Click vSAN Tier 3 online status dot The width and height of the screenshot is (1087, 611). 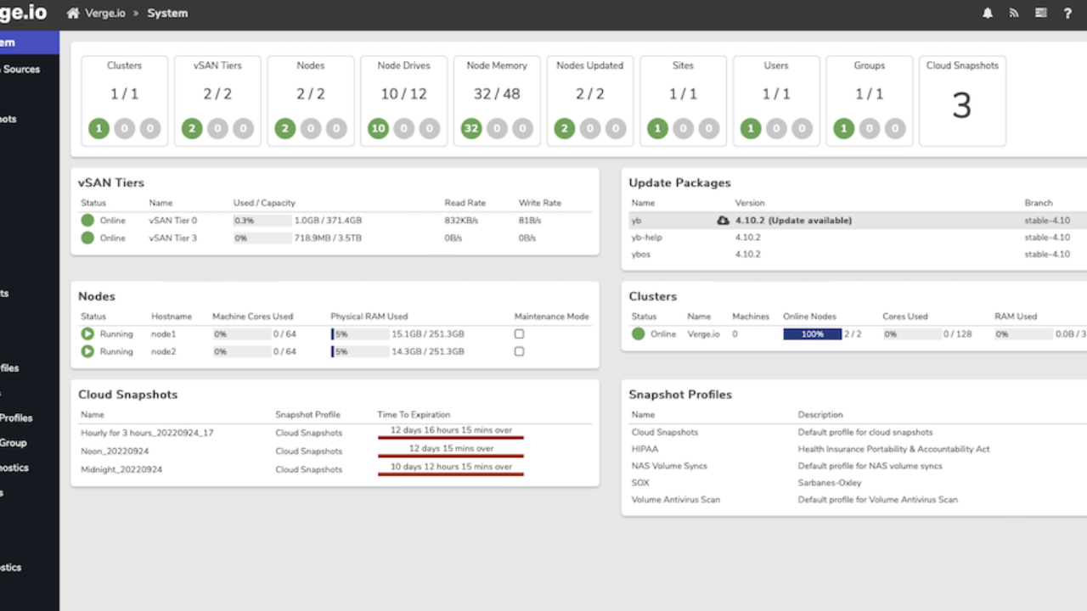click(87, 238)
